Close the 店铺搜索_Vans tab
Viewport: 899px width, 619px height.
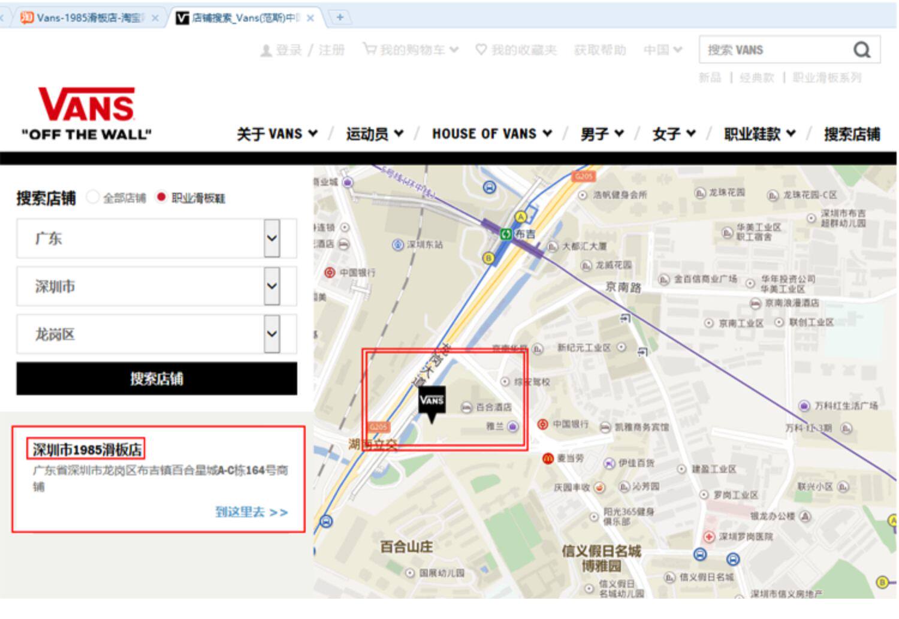(x=310, y=18)
